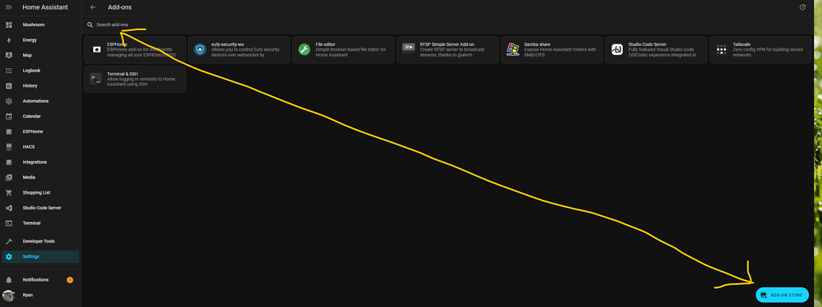This screenshot has height=307, width=822.
Task: Click the Automations icon
Action: tap(9, 101)
